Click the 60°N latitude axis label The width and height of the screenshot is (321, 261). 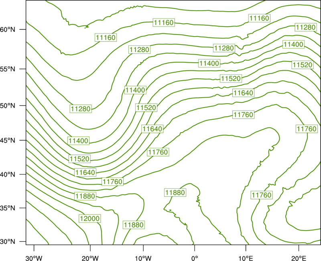click(8, 29)
